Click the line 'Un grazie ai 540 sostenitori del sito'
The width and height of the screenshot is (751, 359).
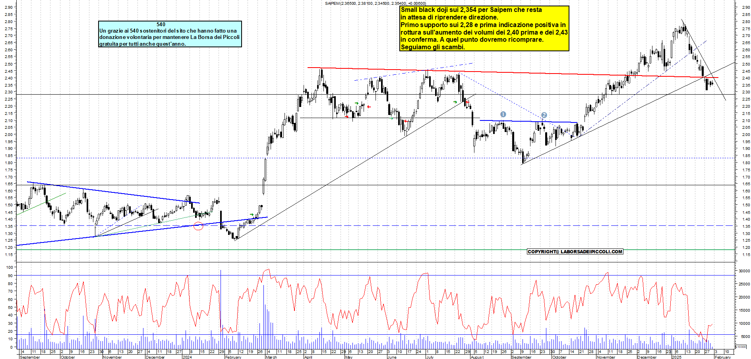click(168, 31)
